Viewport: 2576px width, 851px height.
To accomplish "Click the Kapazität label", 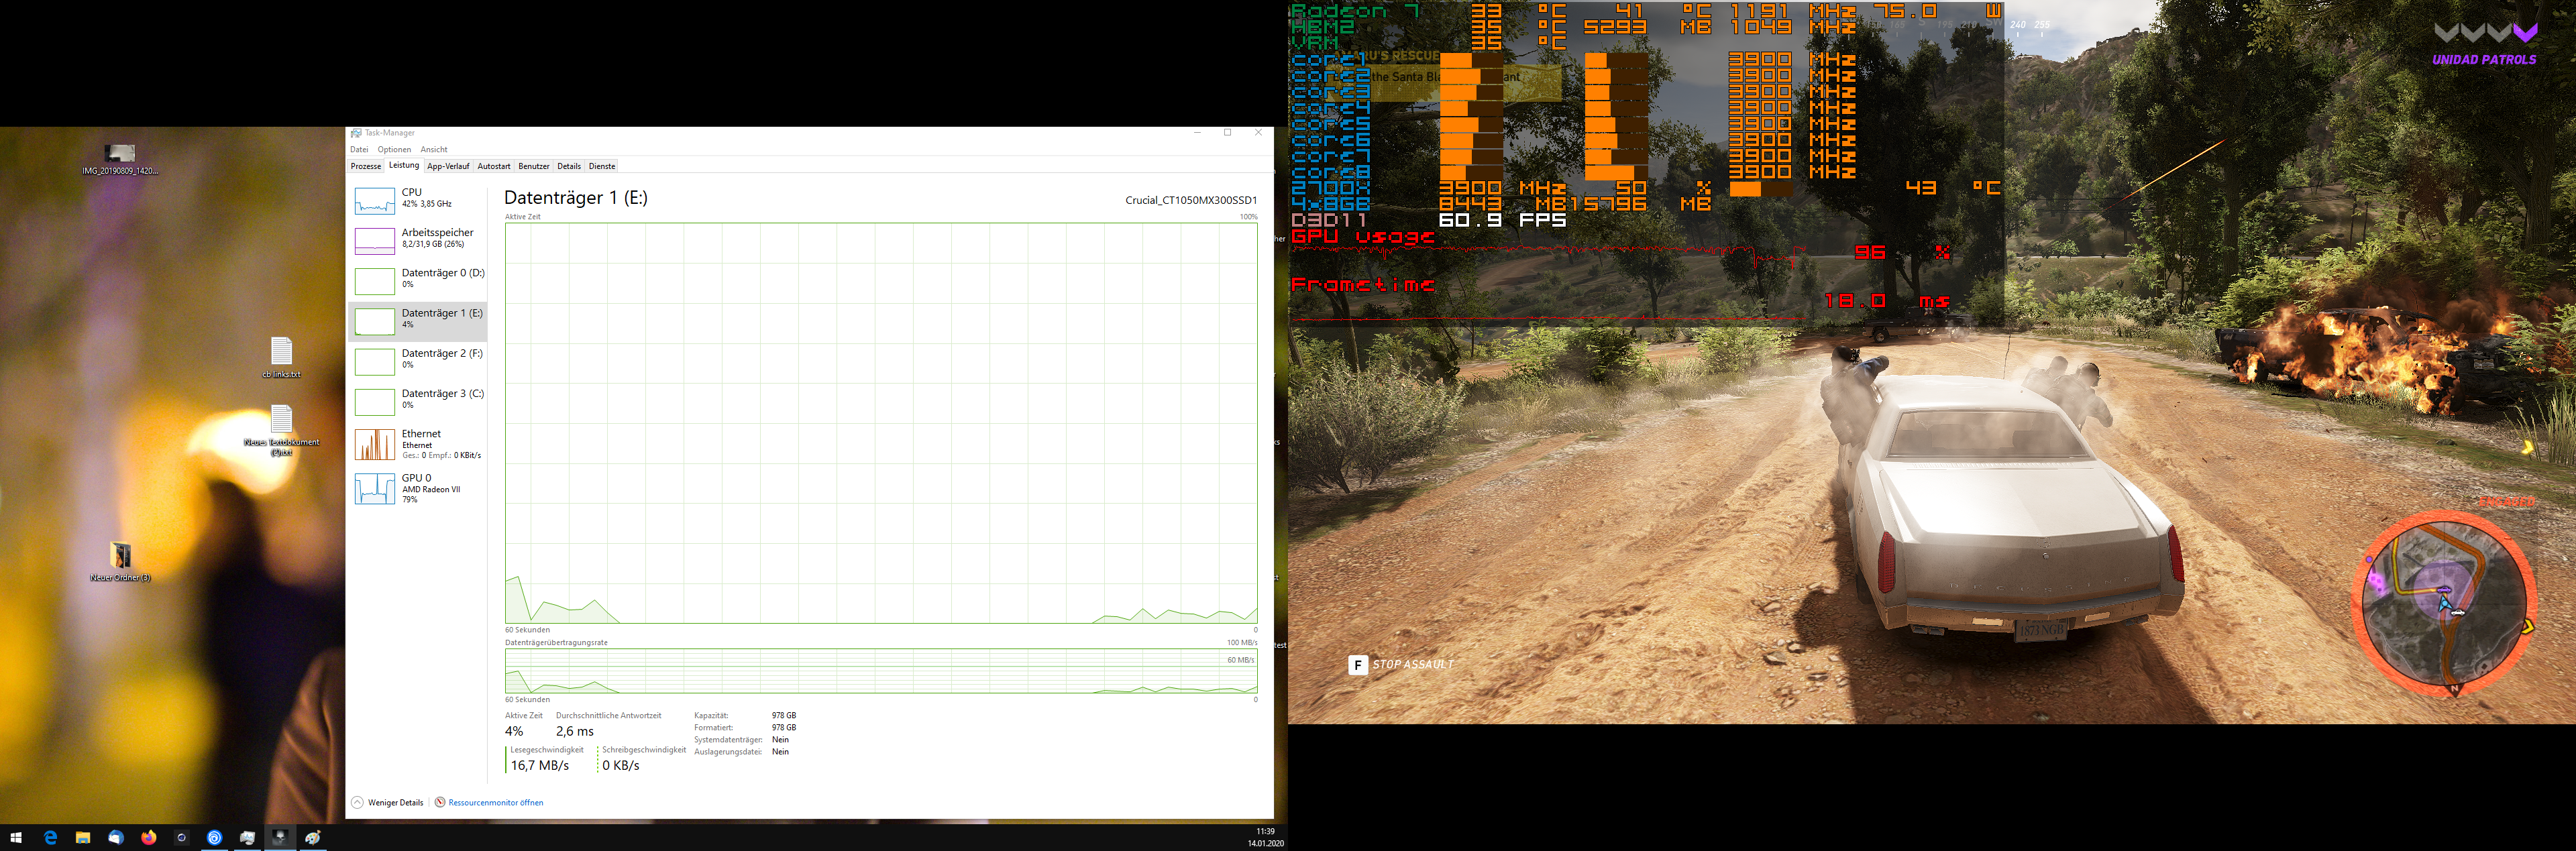I will [x=711, y=716].
